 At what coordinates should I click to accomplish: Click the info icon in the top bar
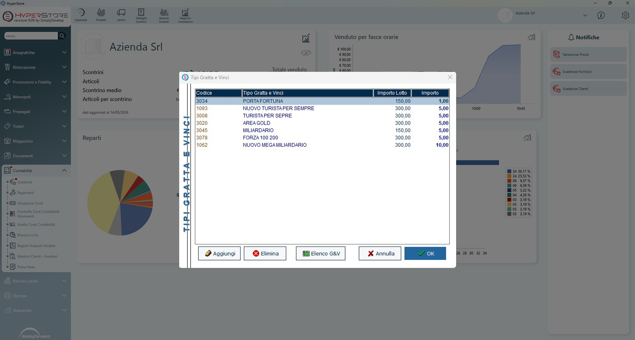[x=601, y=16]
